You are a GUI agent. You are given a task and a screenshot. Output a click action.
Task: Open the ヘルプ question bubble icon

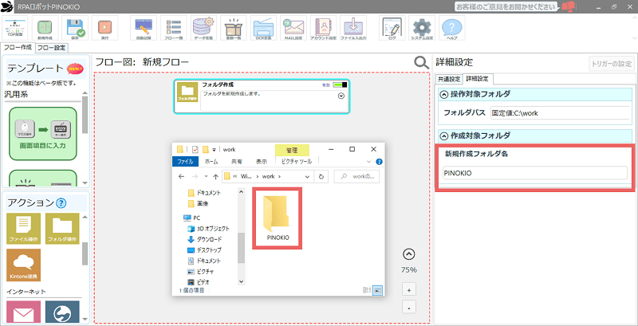[x=452, y=28]
